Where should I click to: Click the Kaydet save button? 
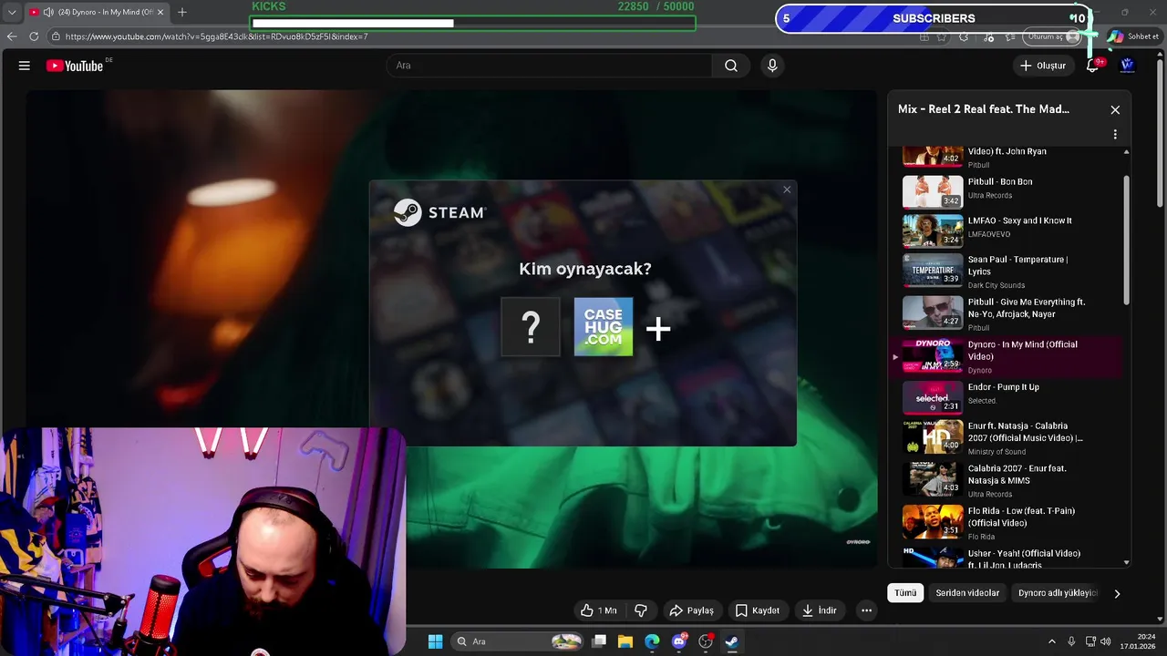click(x=758, y=610)
